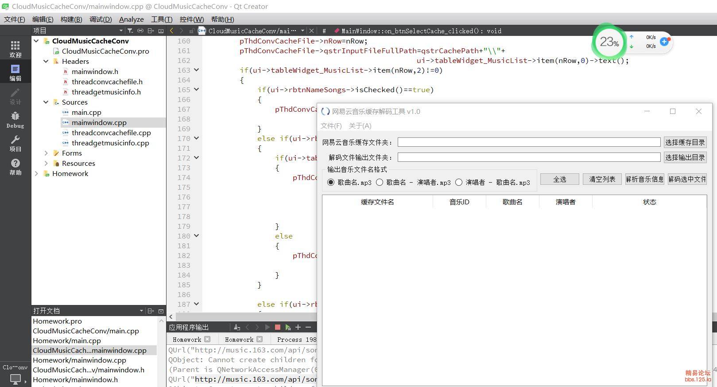Open the kit selector monitor icon
This screenshot has width=717, height=387.
(x=16, y=379)
